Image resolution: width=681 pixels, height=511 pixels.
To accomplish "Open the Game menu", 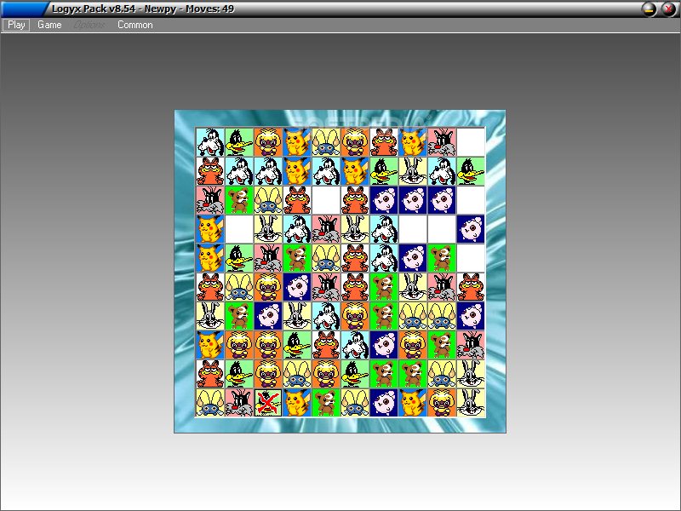I will [49, 25].
